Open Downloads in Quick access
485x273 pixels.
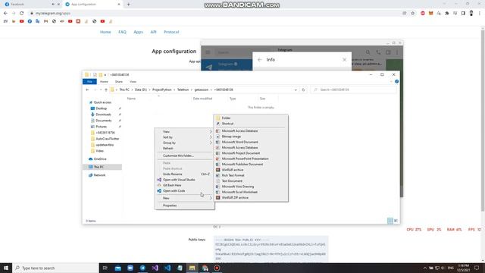click(x=103, y=115)
